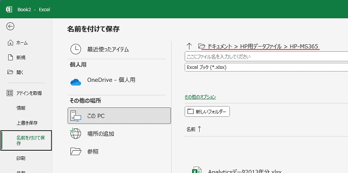Select the 新規 new document icon
The image size is (348, 173).
(x=10, y=58)
